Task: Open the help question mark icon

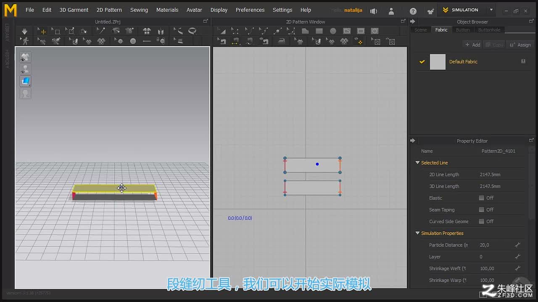Action: 413,11
